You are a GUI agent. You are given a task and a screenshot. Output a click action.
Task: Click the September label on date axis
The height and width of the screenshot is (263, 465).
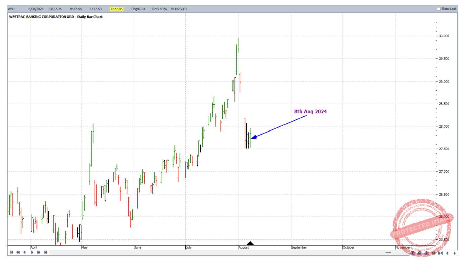[299, 248]
